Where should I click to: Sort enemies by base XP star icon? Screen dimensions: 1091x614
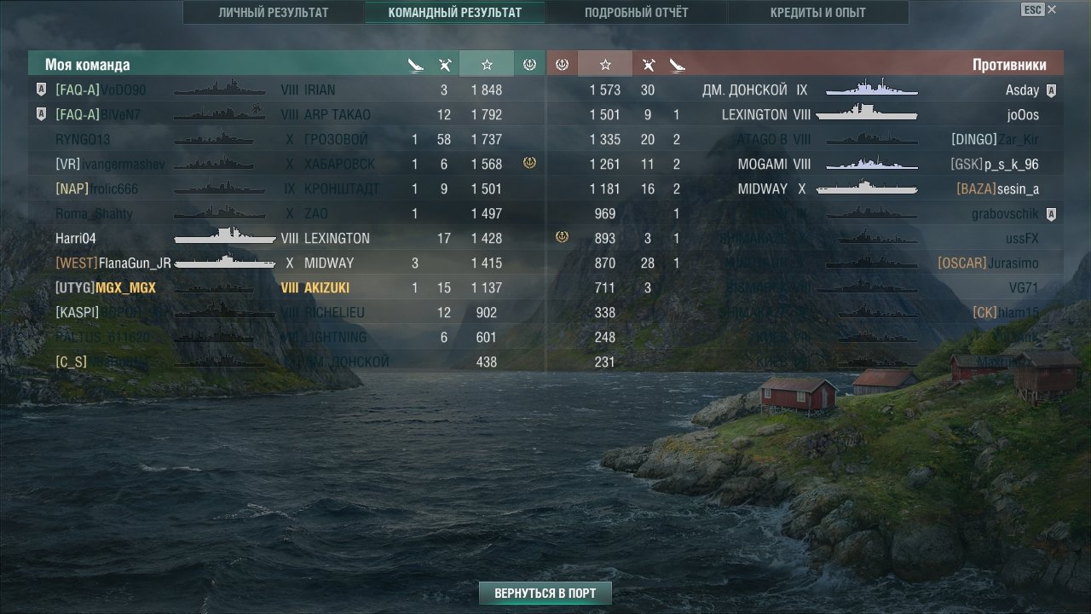(605, 64)
